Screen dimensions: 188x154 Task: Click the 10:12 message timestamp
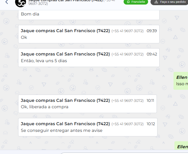[x=151, y=124]
